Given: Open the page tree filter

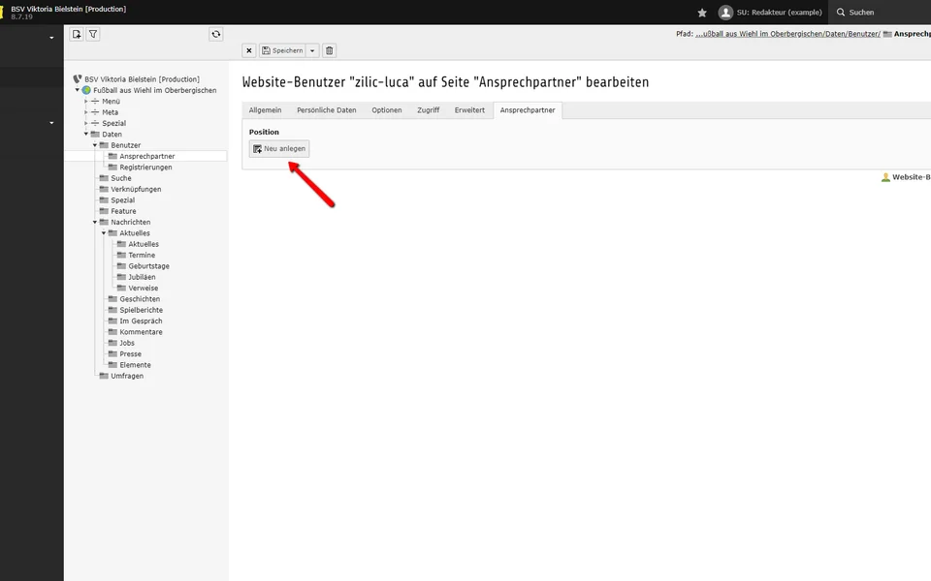Looking at the screenshot, I should click(93, 34).
